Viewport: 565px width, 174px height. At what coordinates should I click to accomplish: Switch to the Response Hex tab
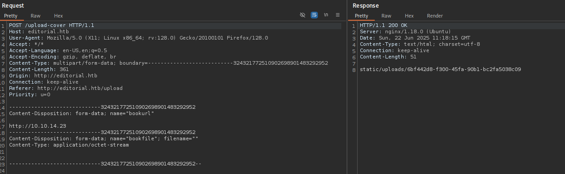click(x=409, y=16)
